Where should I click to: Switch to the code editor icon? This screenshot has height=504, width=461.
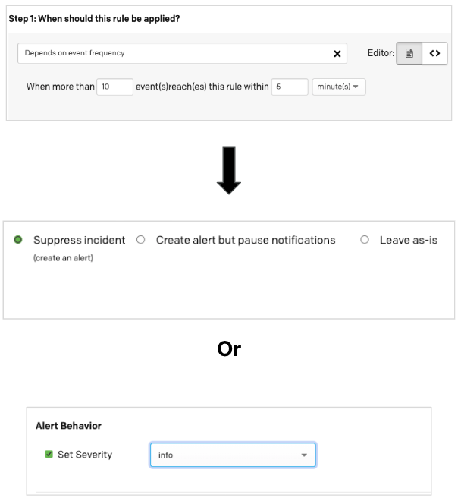click(x=434, y=53)
